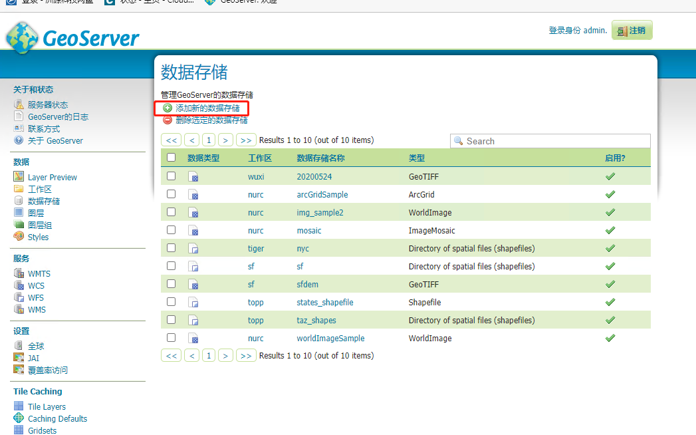This screenshot has width=696, height=435.
Task: Sort the table by 数据存储名称 column header
Action: point(320,158)
